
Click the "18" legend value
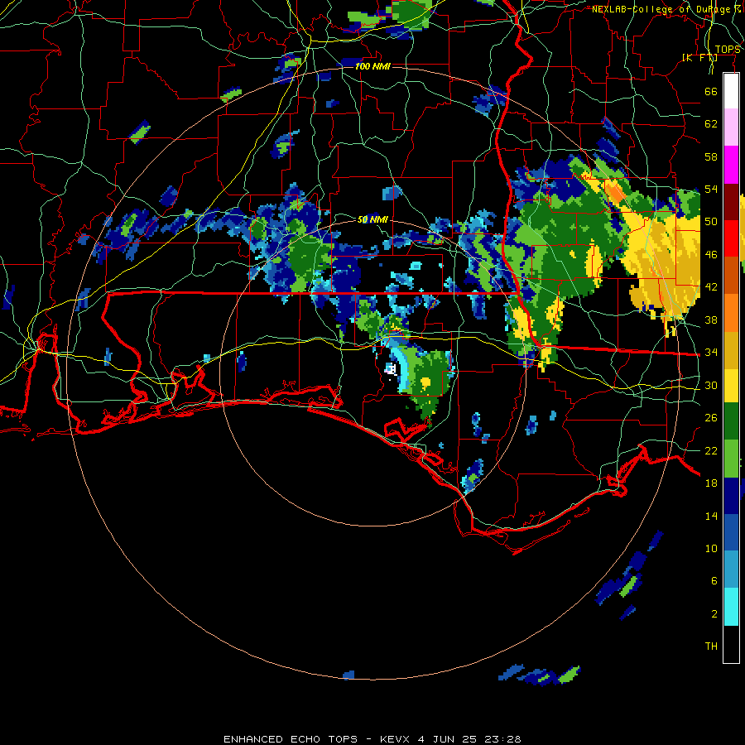pyautogui.click(x=711, y=483)
